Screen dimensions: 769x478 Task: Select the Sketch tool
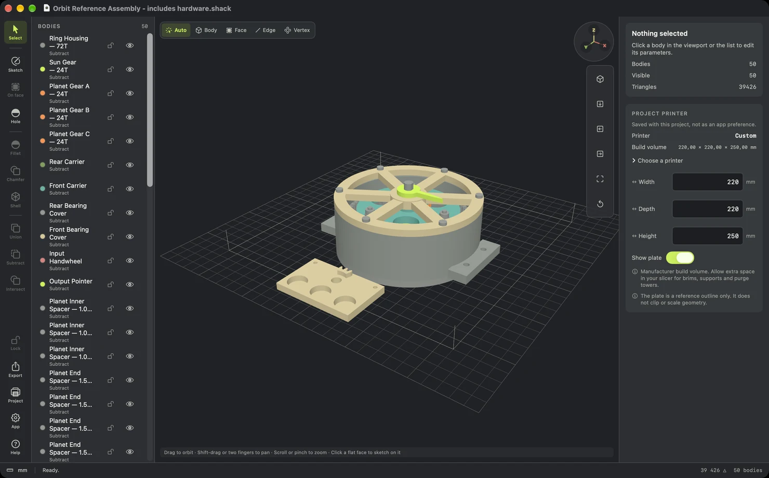click(x=16, y=64)
